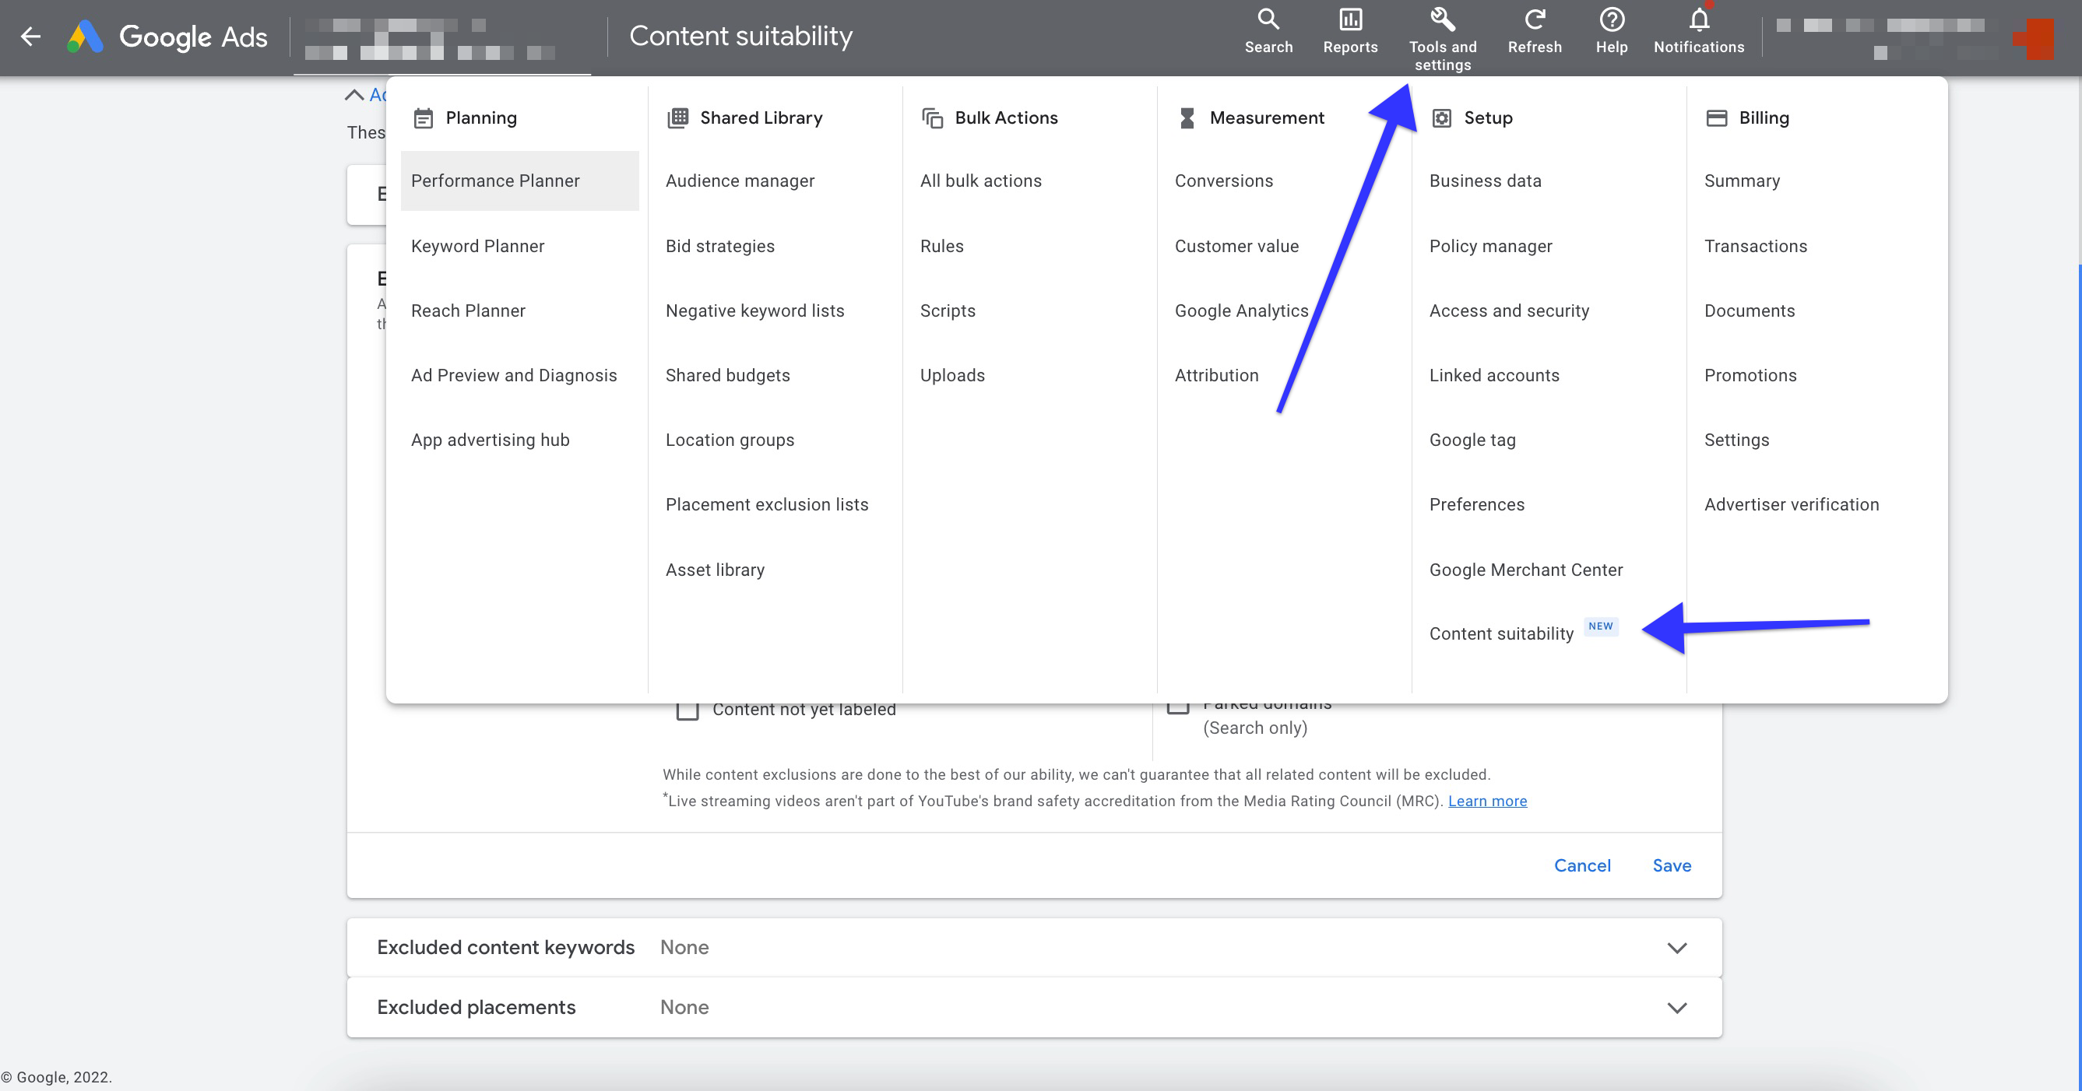Follow the Learn more link

click(x=1487, y=801)
